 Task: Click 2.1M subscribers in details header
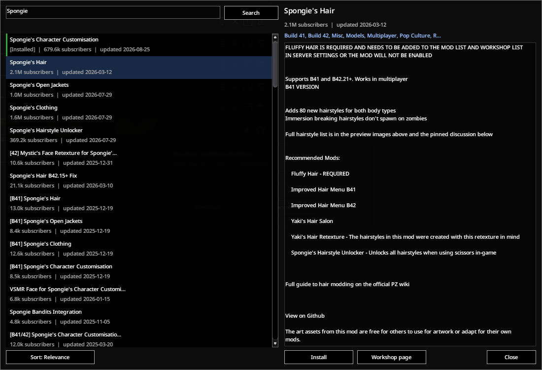306,25
